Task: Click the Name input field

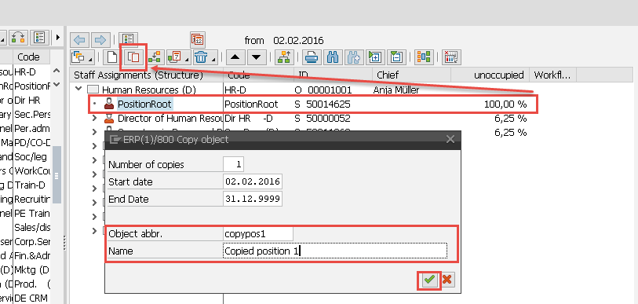Action: click(335, 251)
